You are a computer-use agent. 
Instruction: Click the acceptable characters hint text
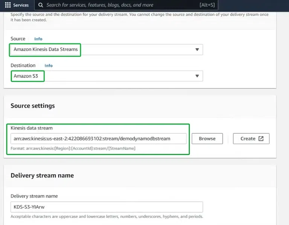tap(107, 216)
